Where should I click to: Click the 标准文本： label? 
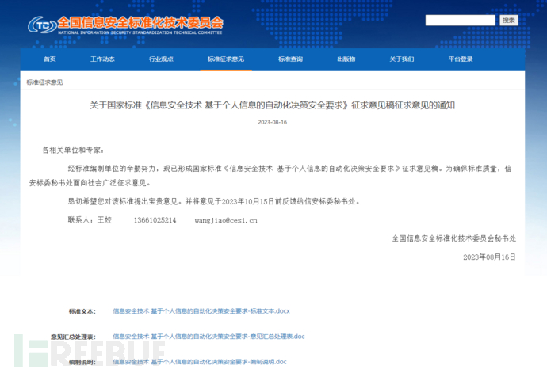coord(82,311)
